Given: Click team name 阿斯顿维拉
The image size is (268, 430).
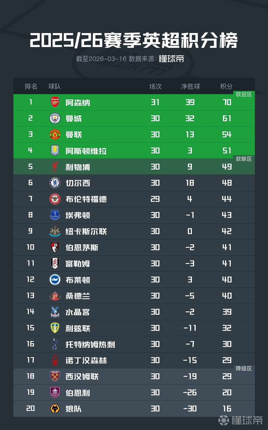Looking at the screenshot, I should coord(86,151).
